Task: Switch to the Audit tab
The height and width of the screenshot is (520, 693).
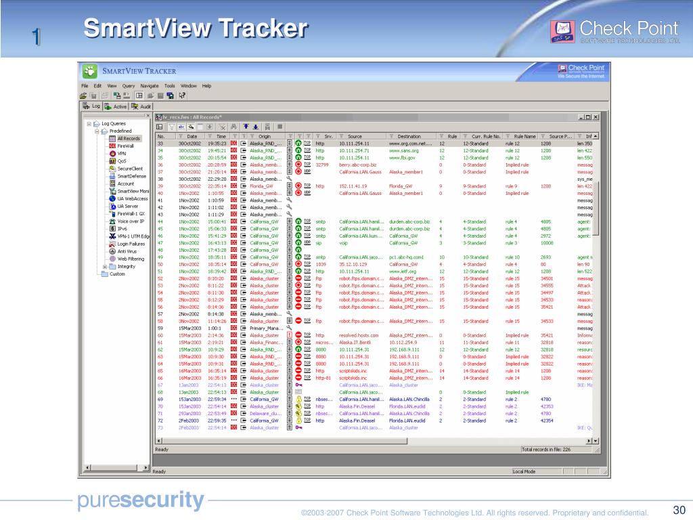Action: (141, 106)
